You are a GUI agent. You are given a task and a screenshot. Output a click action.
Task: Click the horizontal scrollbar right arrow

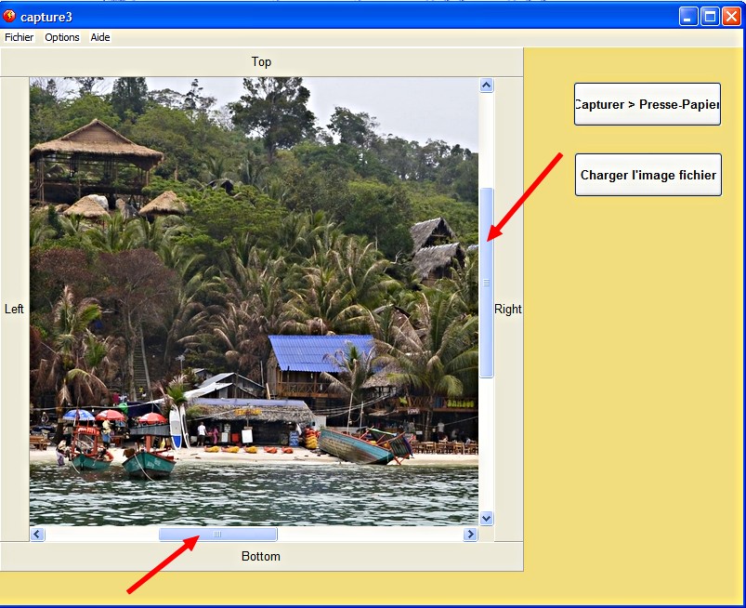coord(470,535)
